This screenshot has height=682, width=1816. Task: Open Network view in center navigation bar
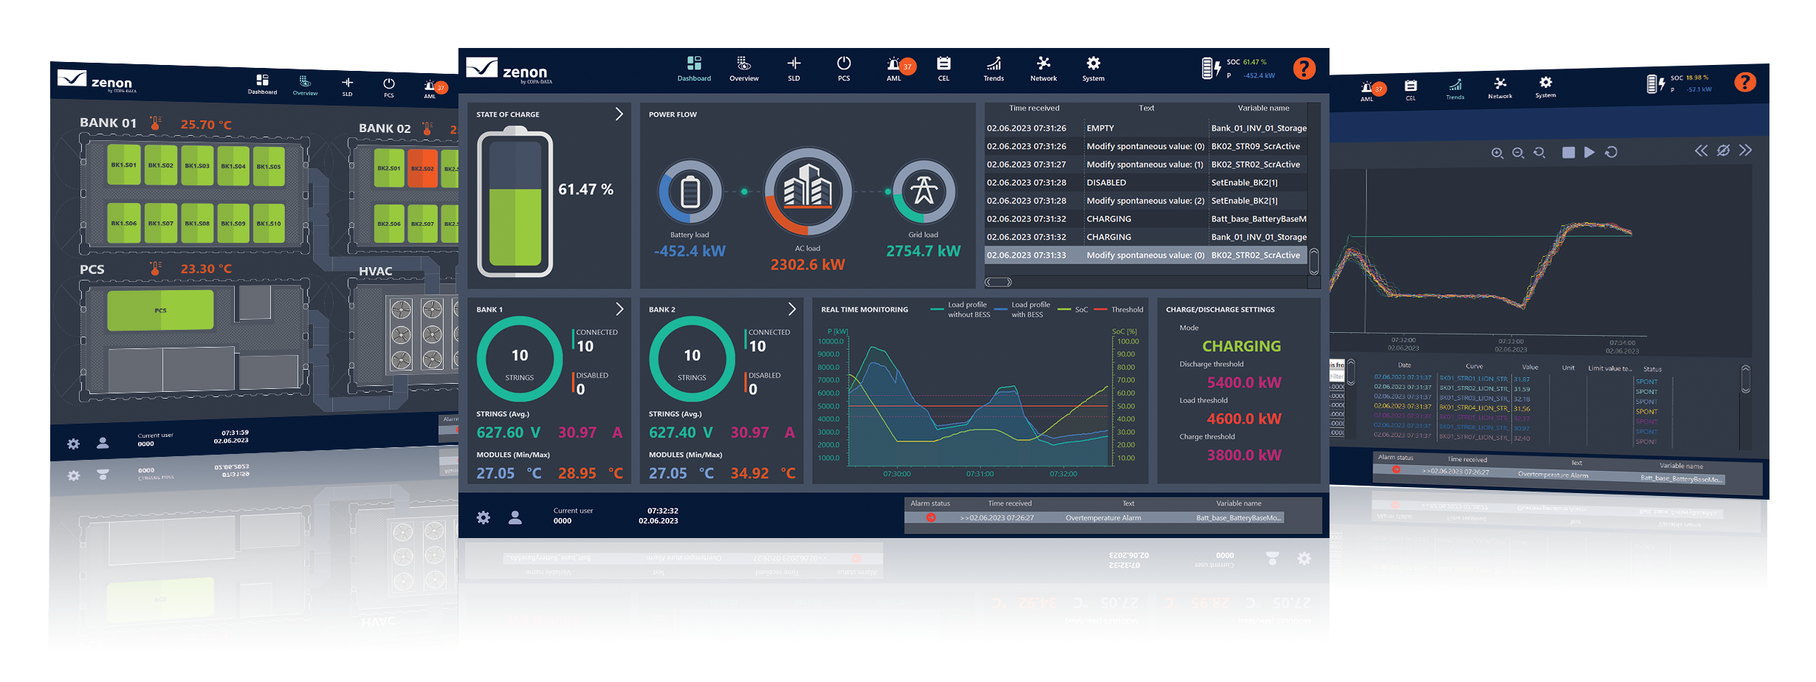(1043, 68)
